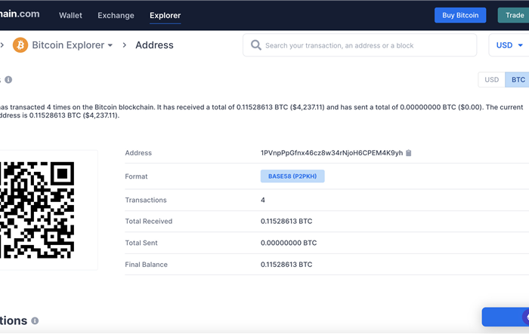Click the Trade button
Screen dimensions: 529x334
pos(514,15)
